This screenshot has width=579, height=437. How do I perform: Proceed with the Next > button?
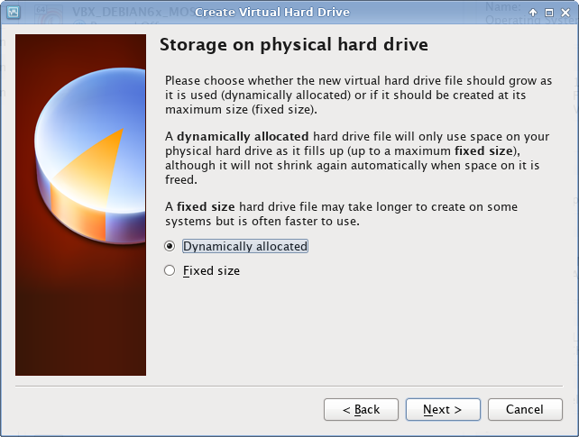pyautogui.click(x=443, y=409)
